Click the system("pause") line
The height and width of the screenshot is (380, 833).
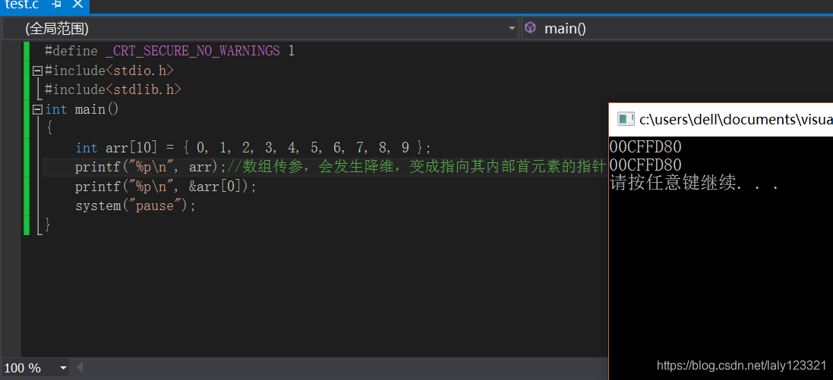coord(135,206)
